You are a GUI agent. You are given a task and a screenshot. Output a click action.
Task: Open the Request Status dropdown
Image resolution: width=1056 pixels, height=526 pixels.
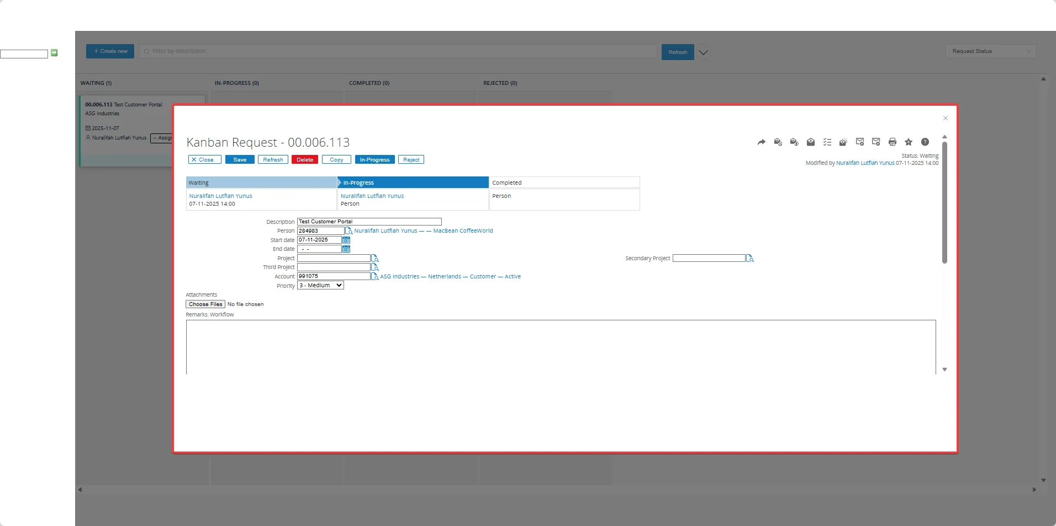[990, 51]
